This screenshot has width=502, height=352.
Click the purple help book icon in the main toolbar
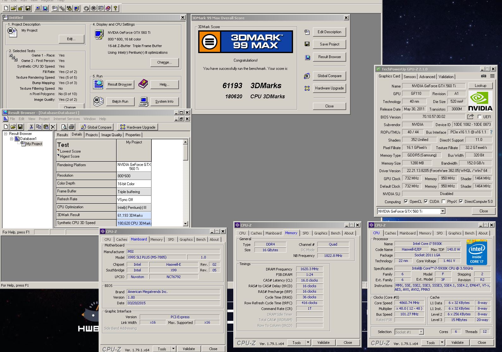108,8
